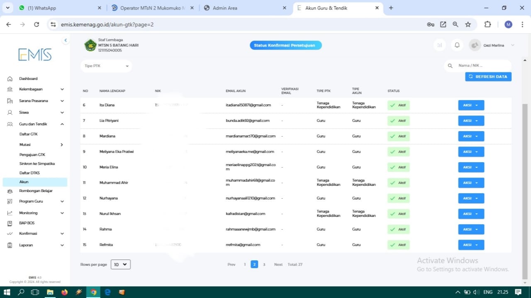Image resolution: width=531 pixels, height=298 pixels.
Task: Open the Rows per page dropdown
Action: coord(121,264)
